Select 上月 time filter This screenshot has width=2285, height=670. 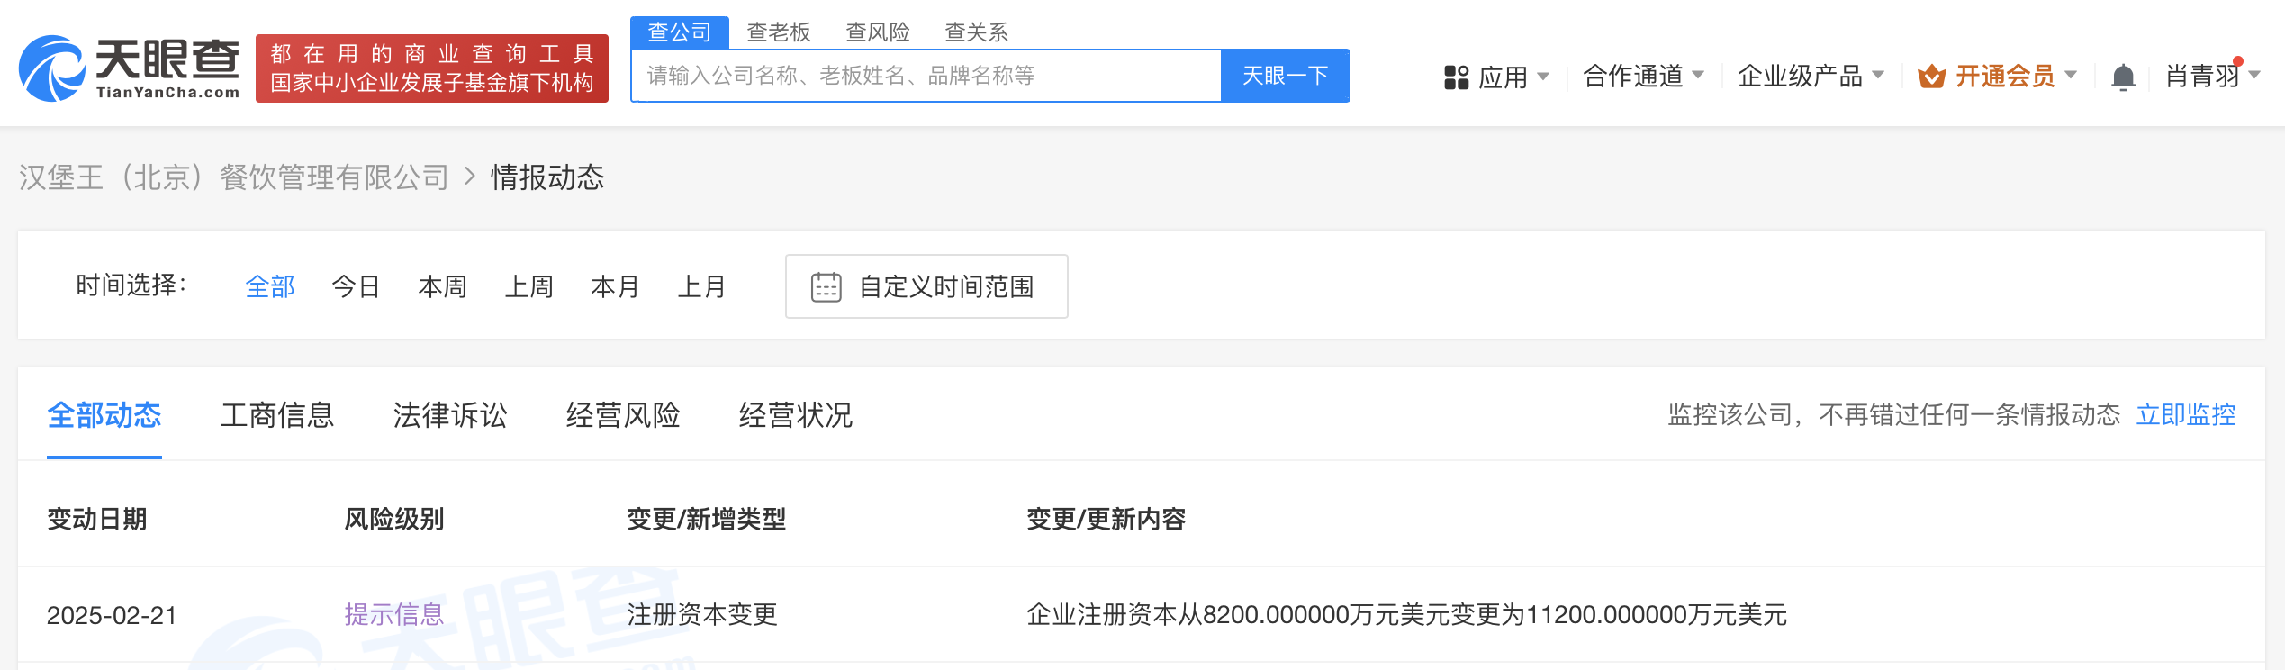[x=702, y=286]
